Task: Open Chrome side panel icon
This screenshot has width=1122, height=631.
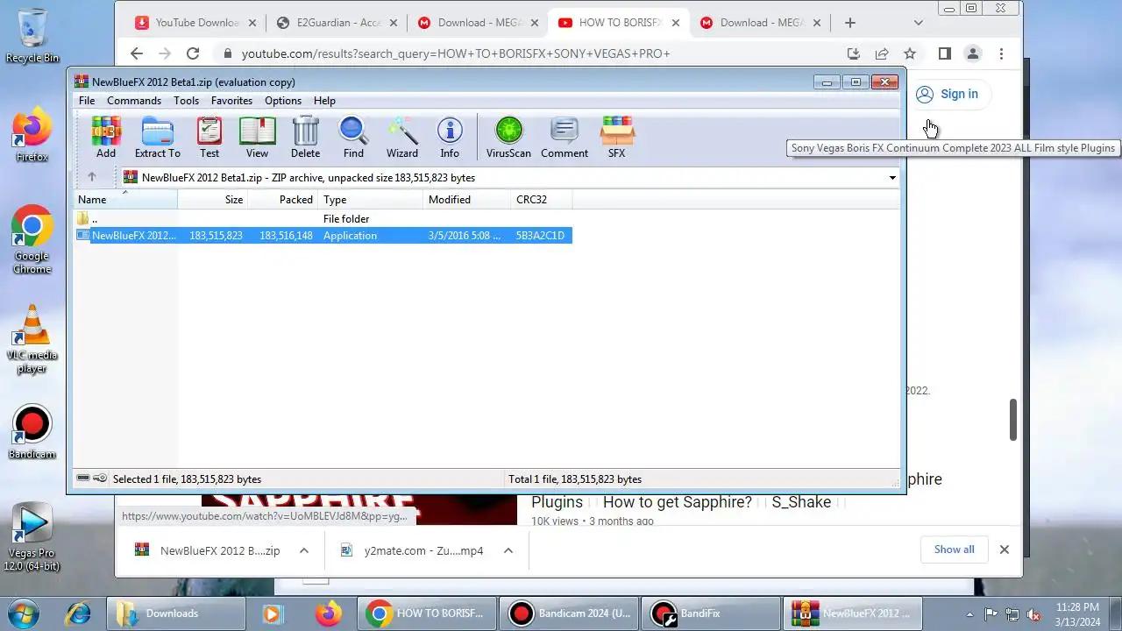Action: pos(944,53)
